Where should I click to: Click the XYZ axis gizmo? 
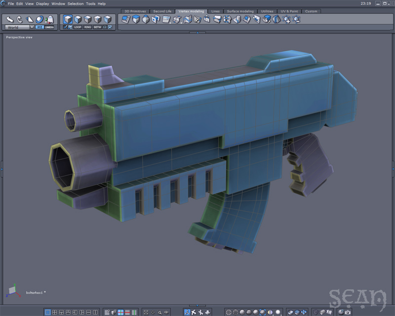(x=13, y=290)
